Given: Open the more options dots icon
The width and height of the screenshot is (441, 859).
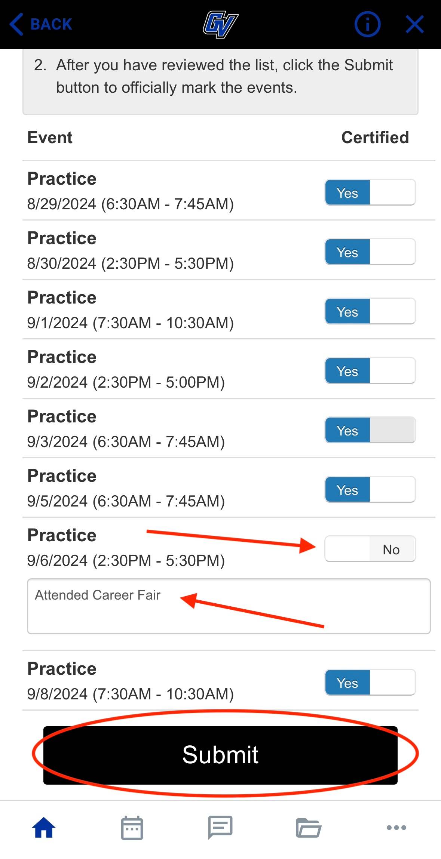Looking at the screenshot, I should 396,828.
